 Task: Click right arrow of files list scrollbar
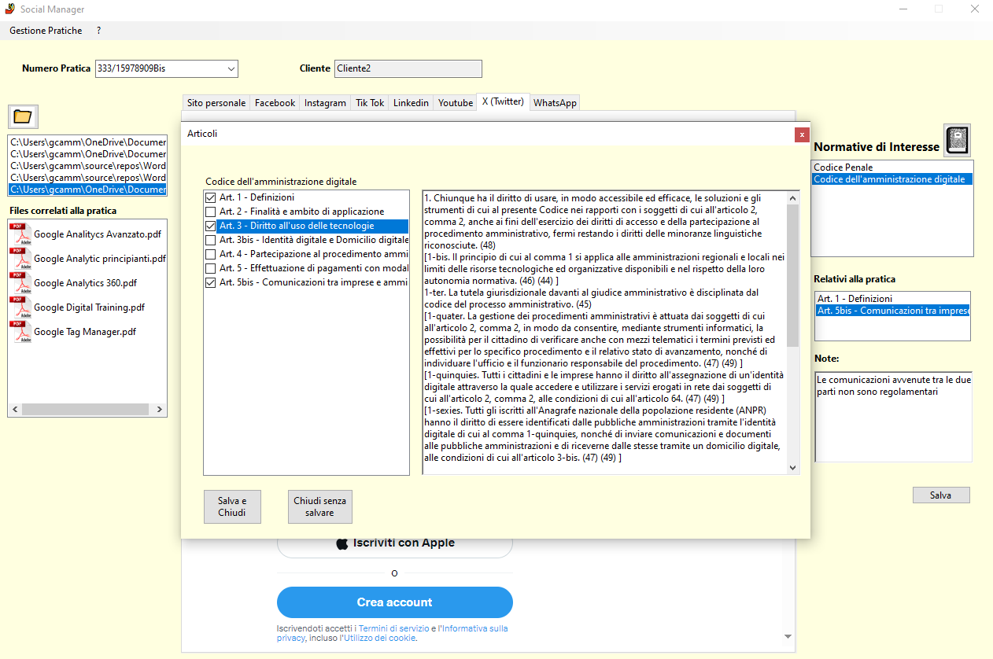pos(160,410)
